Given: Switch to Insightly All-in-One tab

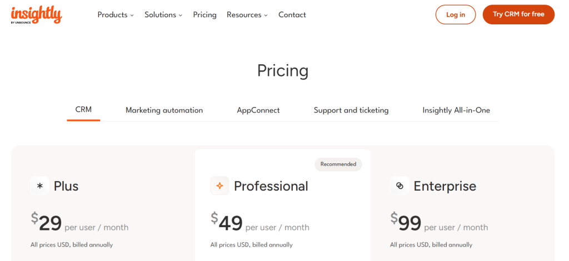Looking at the screenshot, I should (456, 110).
